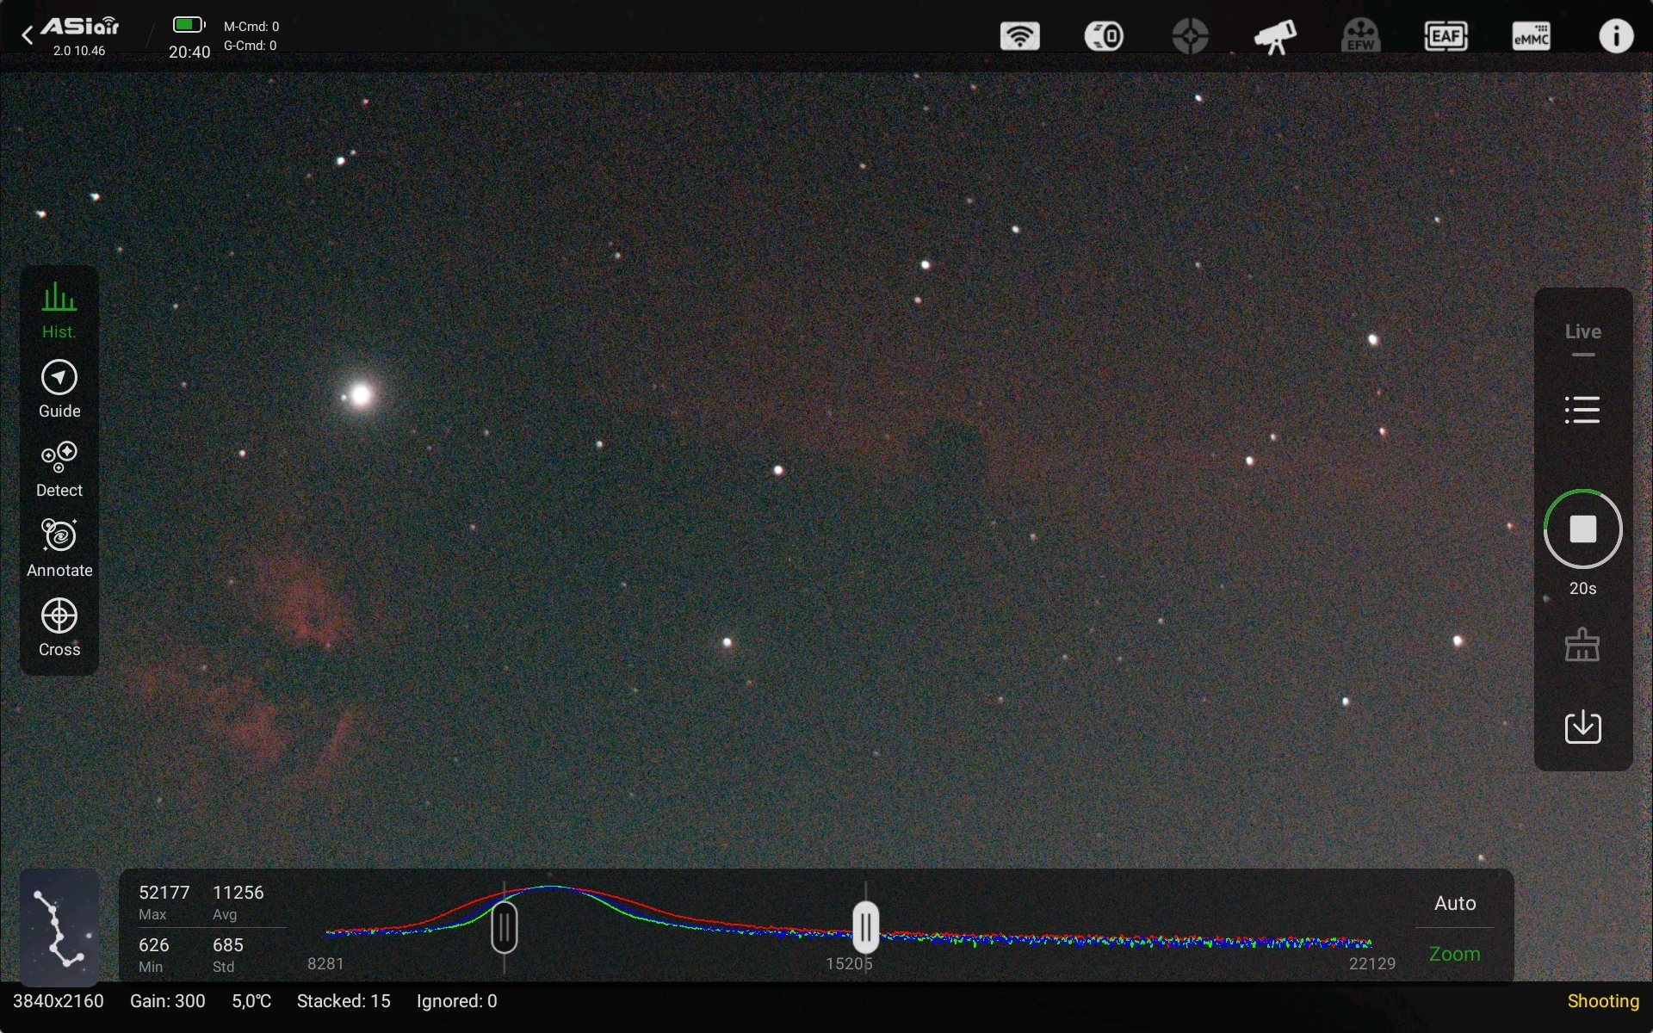The width and height of the screenshot is (1653, 1033).
Task: Open eMMC storage settings
Action: click(1531, 36)
